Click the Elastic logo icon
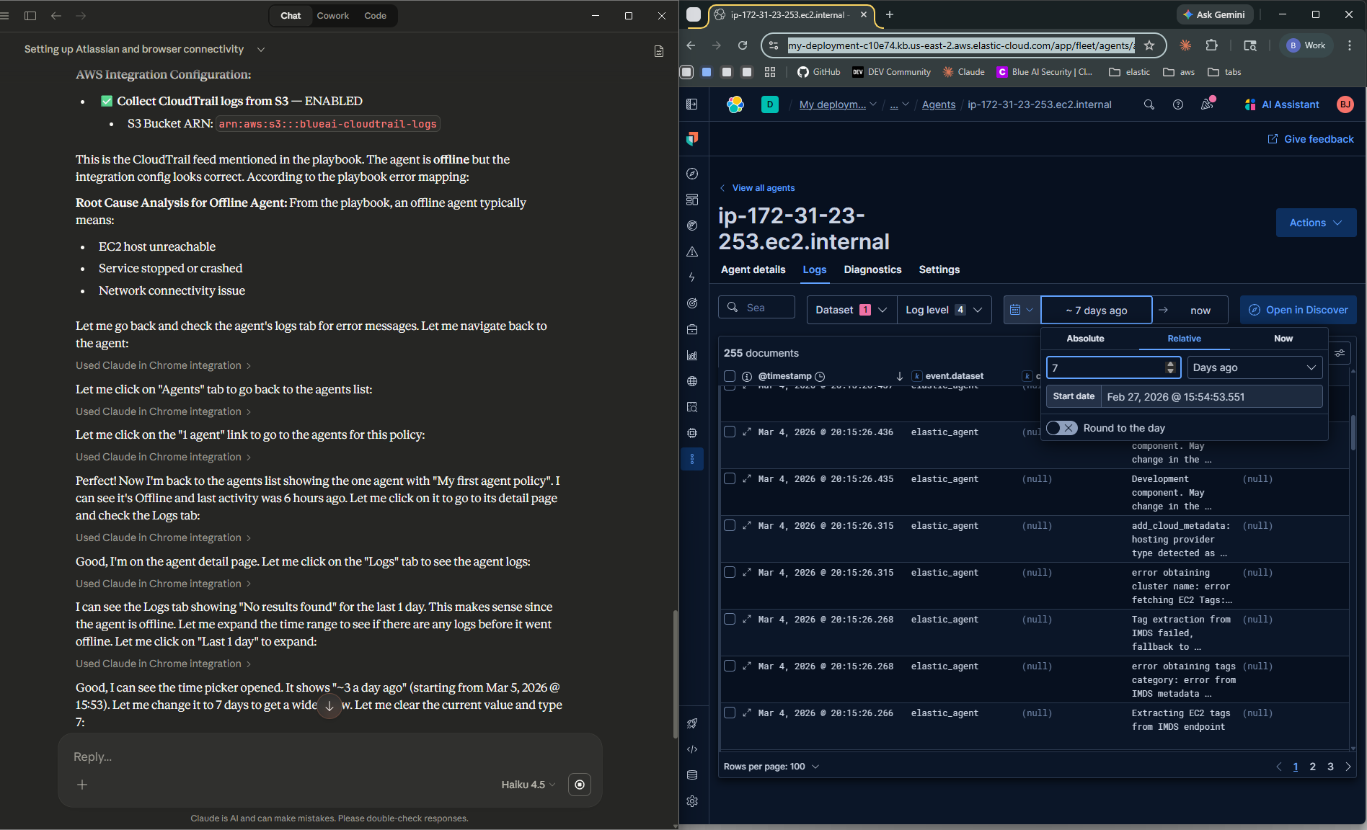 [x=735, y=104]
